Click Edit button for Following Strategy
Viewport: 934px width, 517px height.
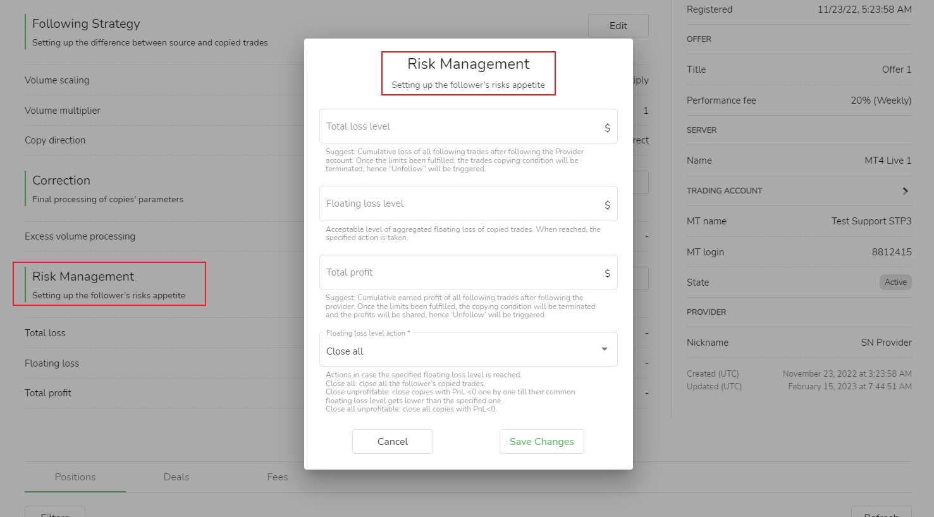[618, 26]
